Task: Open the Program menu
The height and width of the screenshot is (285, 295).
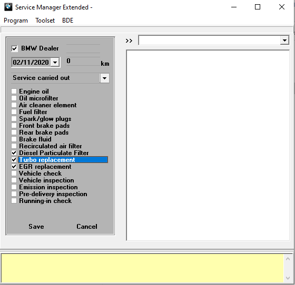Action: (x=16, y=21)
